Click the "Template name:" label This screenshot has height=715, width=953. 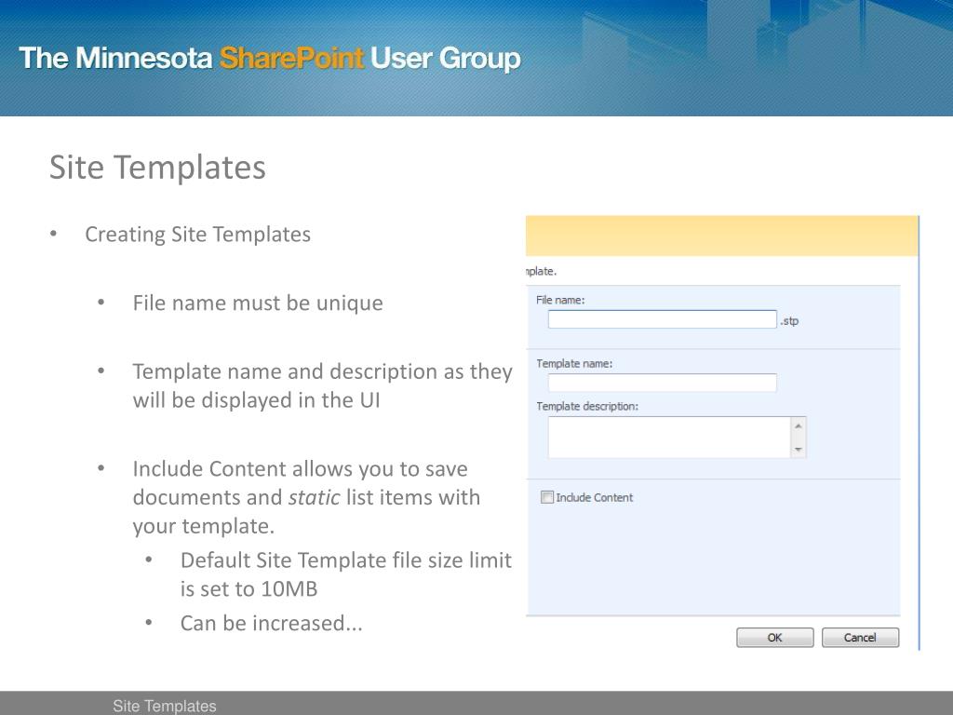click(x=573, y=364)
